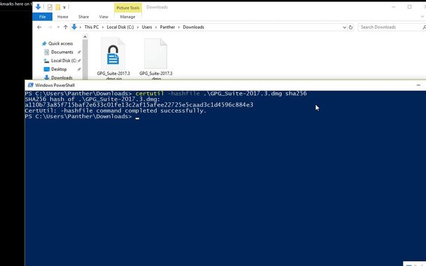The height and width of the screenshot is (266, 426).
Task: Minimize the Downloads Explorer window
Action: [x=393, y=7]
